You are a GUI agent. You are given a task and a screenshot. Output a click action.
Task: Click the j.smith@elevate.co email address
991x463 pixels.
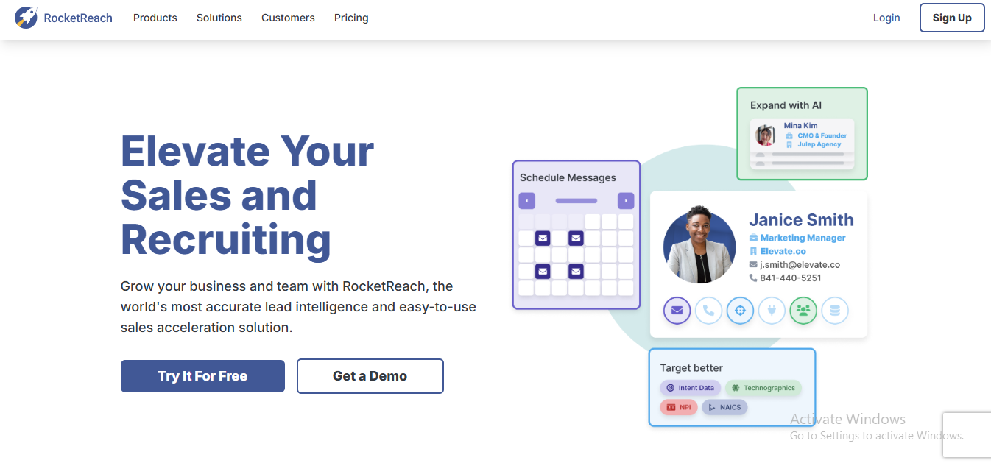tap(800, 264)
